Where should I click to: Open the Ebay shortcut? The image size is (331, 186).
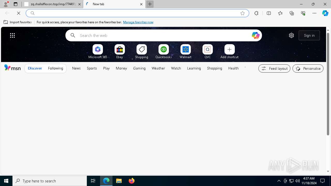click(x=120, y=51)
